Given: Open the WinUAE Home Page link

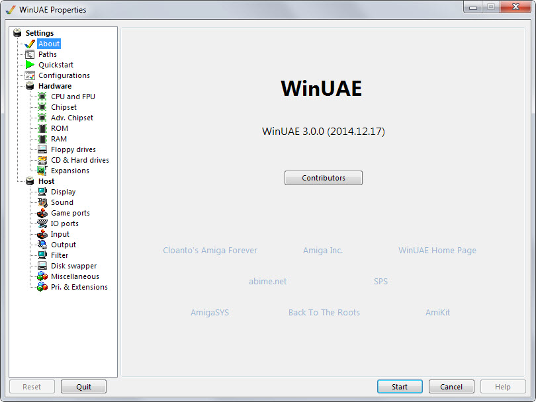Looking at the screenshot, I should [x=437, y=251].
